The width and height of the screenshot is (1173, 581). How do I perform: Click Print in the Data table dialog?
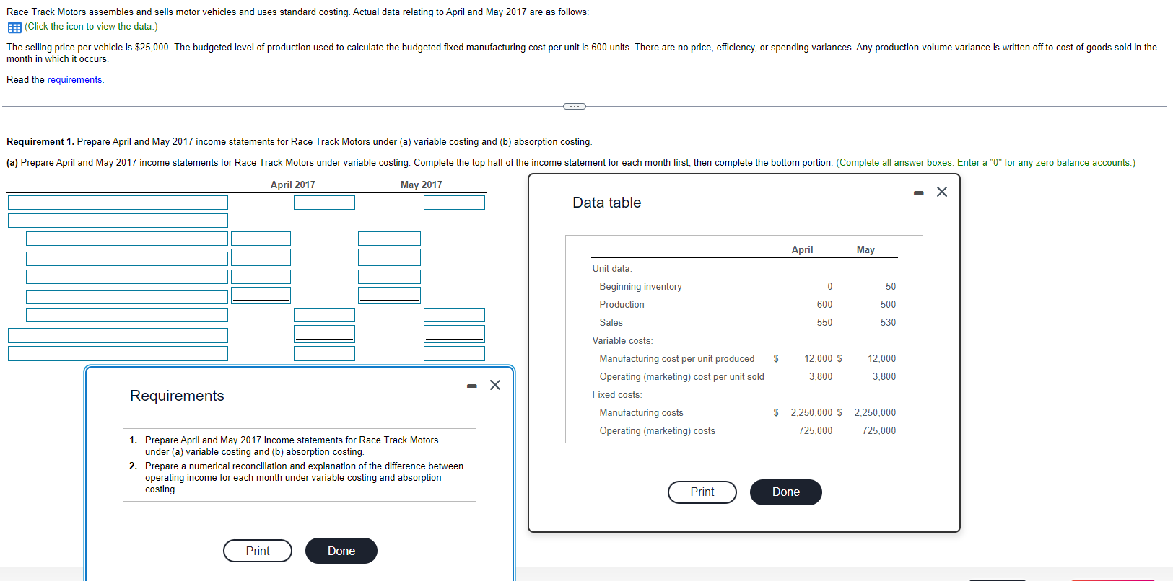tap(702, 492)
